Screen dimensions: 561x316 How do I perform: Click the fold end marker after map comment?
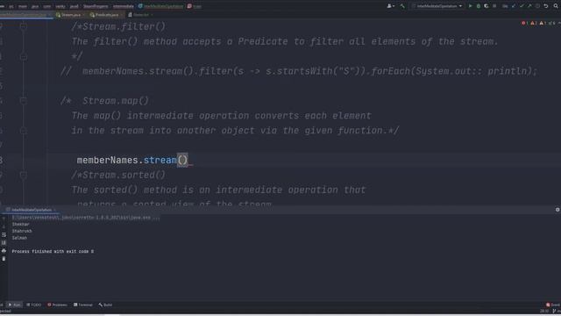point(24,131)
